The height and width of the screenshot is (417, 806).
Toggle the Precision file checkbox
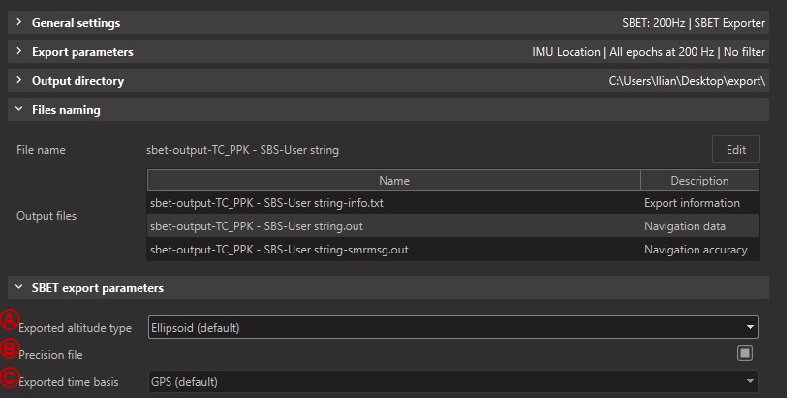(745, 354)
